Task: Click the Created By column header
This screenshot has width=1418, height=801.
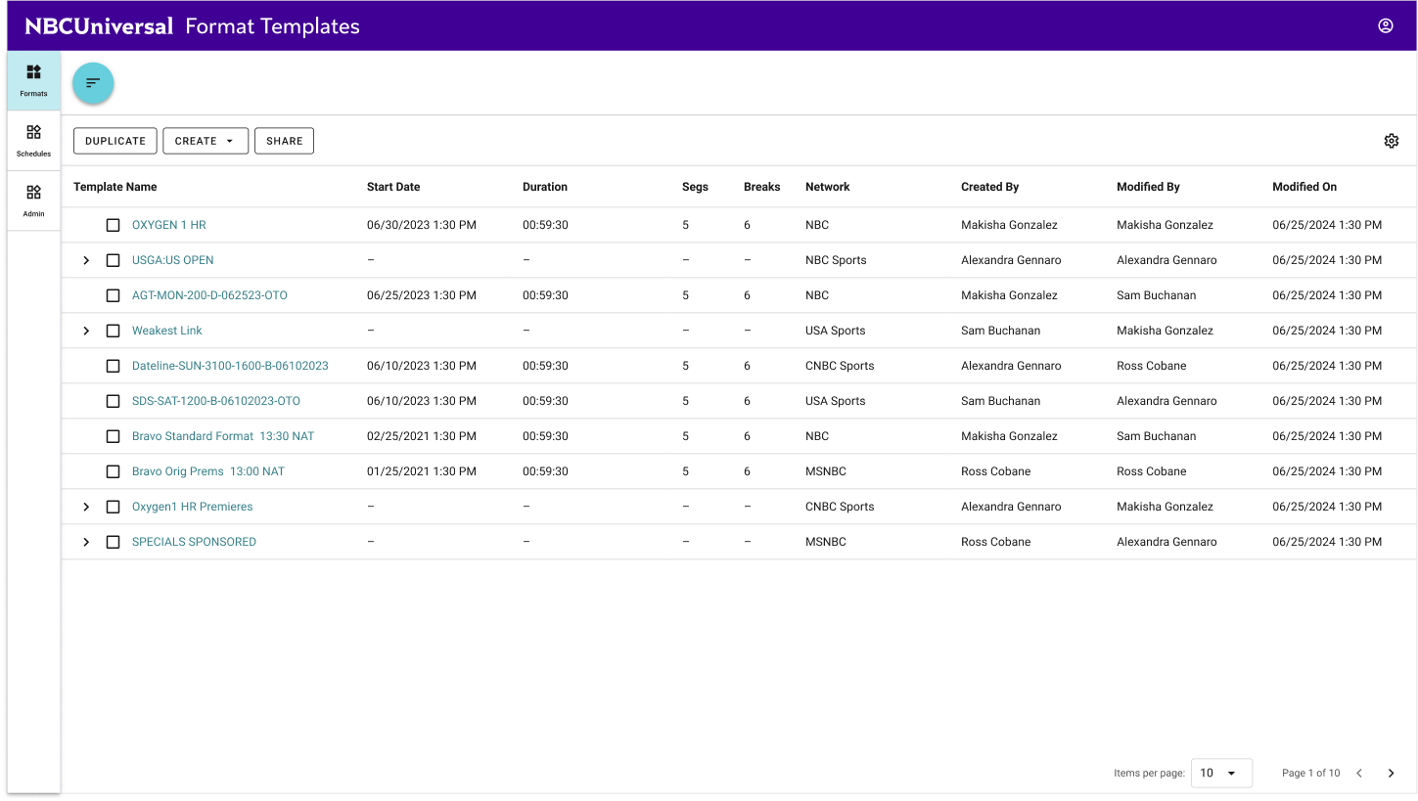Action: (x=990, y=187)
